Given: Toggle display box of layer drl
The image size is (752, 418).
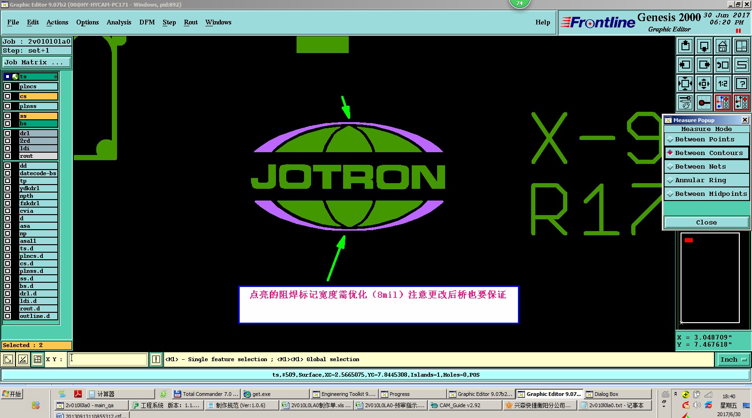Looking at the screenshot, I should (x=8, y=133).
